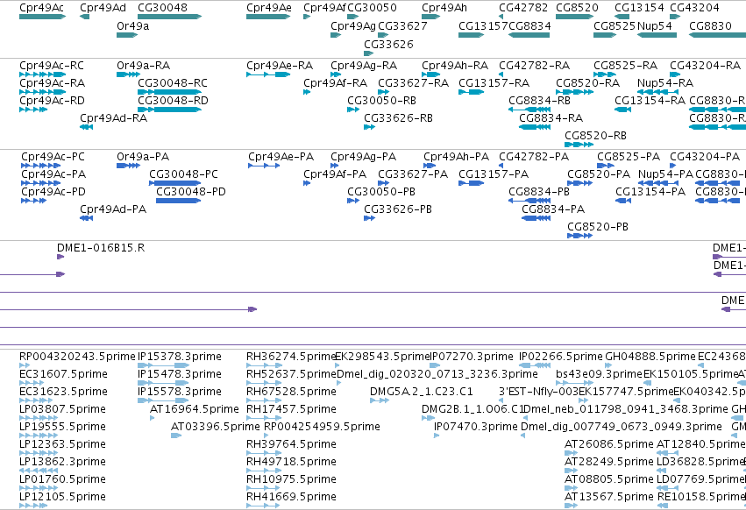Viewport: 746px width, 510px height.
Task: Click the AT26086.5prime EST label
Action: click(609, 444)
